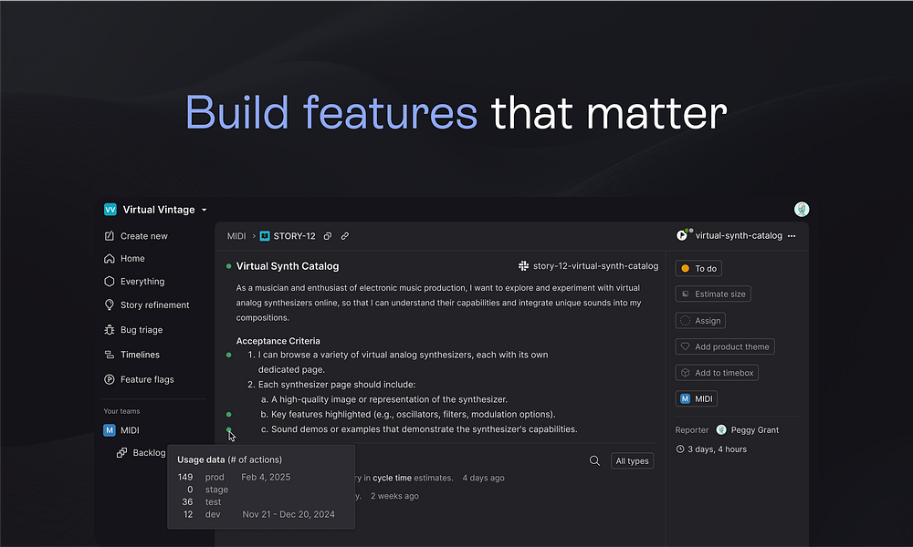Click the Virtual Synth Catalog story title

tap(287, 266)
